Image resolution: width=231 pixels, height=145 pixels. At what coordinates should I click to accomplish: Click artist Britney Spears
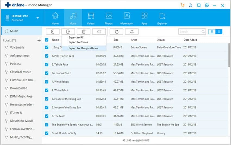click(139, 47)
